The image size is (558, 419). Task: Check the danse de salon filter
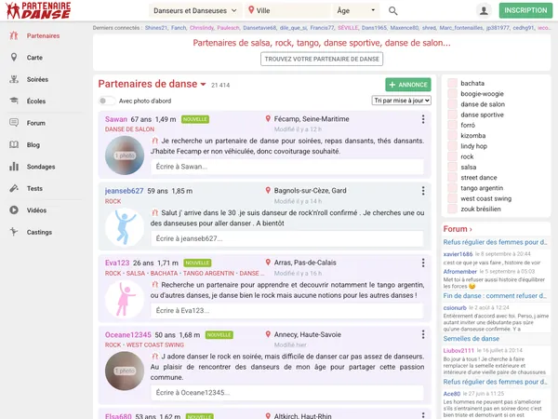(x=452, y=104)
